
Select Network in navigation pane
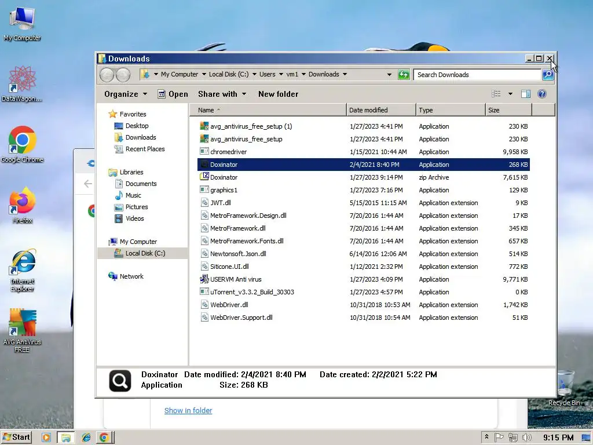131,276
